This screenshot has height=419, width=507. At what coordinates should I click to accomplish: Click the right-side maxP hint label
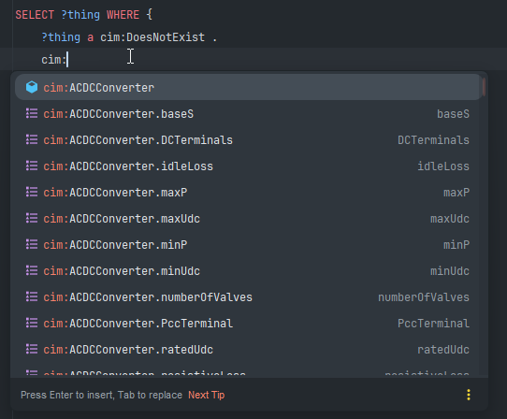[456, 193]
